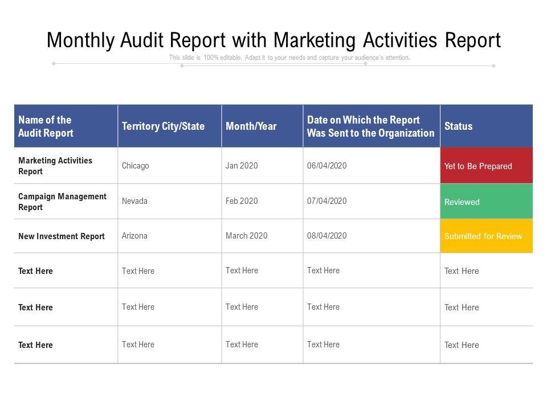Click the 'Status' column header

pos(487,126)
